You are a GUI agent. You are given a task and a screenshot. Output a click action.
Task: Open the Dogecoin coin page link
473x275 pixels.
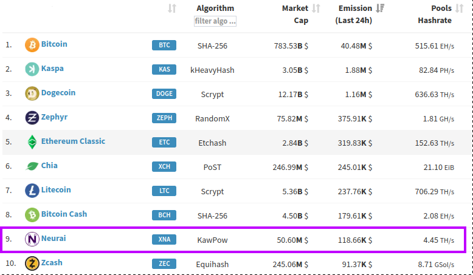(58, 92)
